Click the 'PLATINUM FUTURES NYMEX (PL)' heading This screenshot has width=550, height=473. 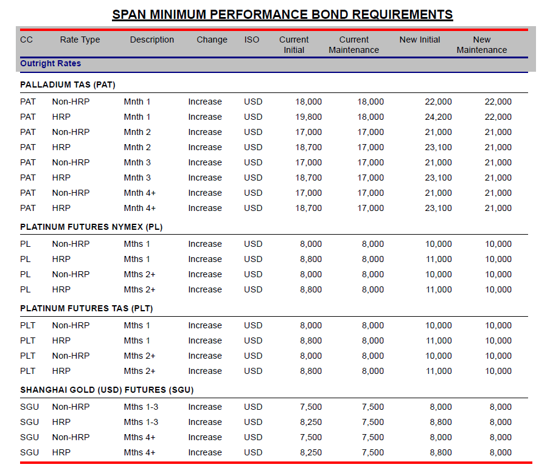(x=91, y=227)
